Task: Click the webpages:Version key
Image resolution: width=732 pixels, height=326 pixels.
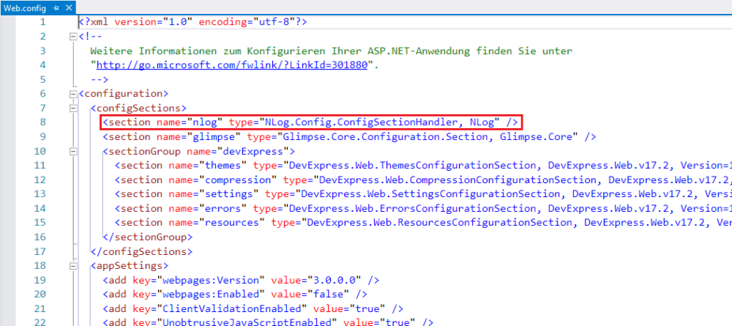Action: [209, 281]
